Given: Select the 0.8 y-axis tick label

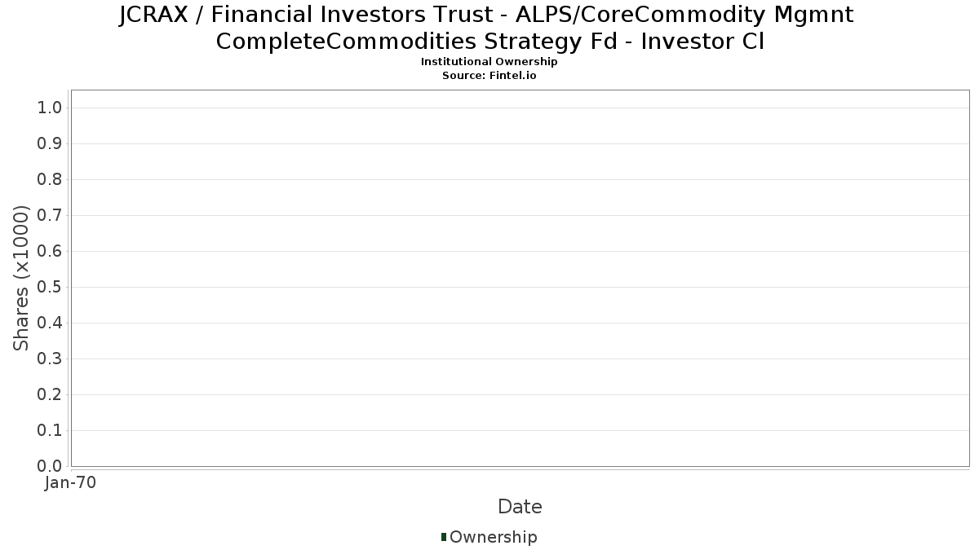Looking at the screenshot, I should coord(50,180).
